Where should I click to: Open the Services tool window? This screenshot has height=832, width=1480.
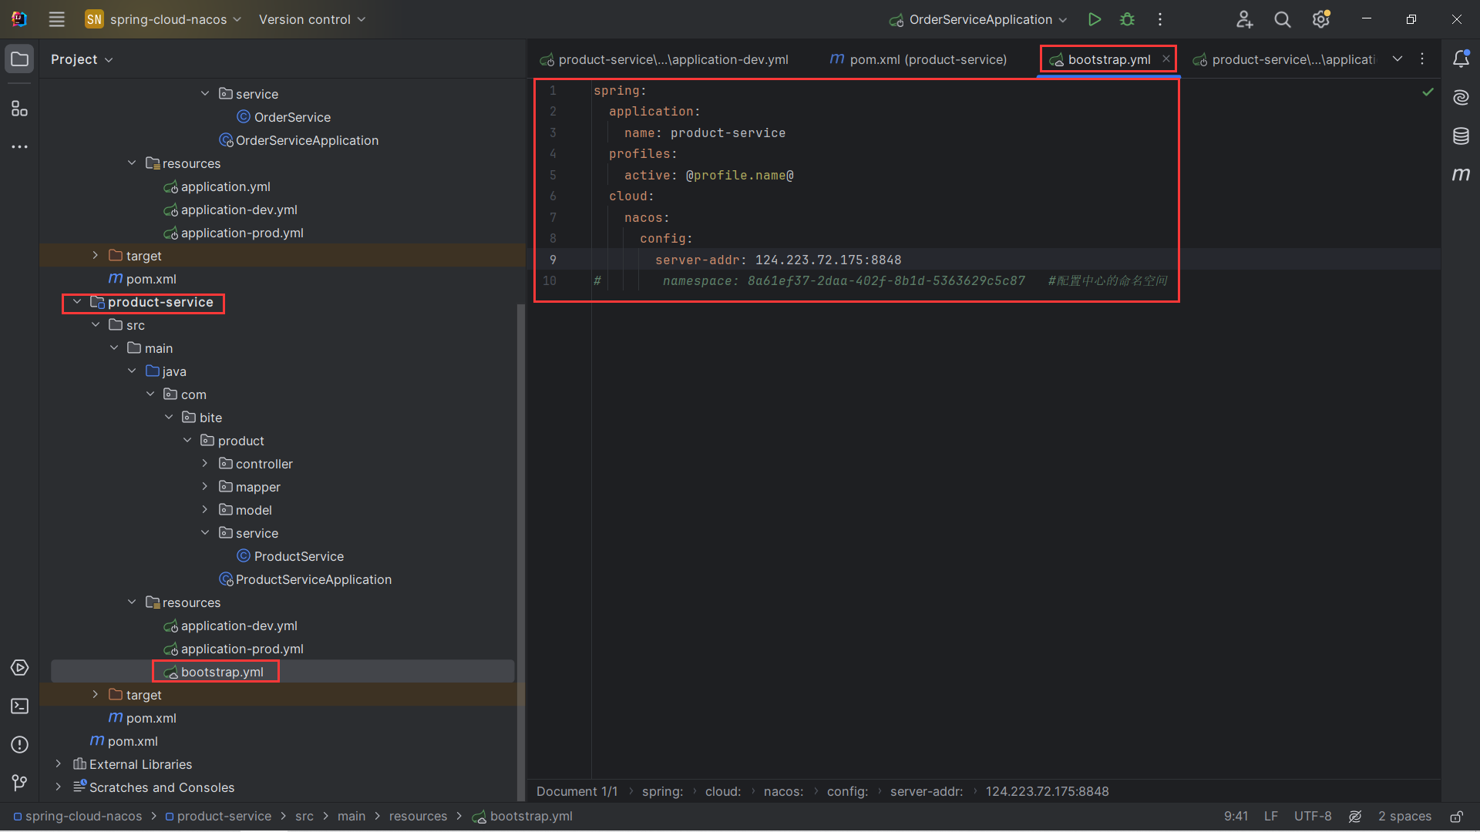click(20, 667)
